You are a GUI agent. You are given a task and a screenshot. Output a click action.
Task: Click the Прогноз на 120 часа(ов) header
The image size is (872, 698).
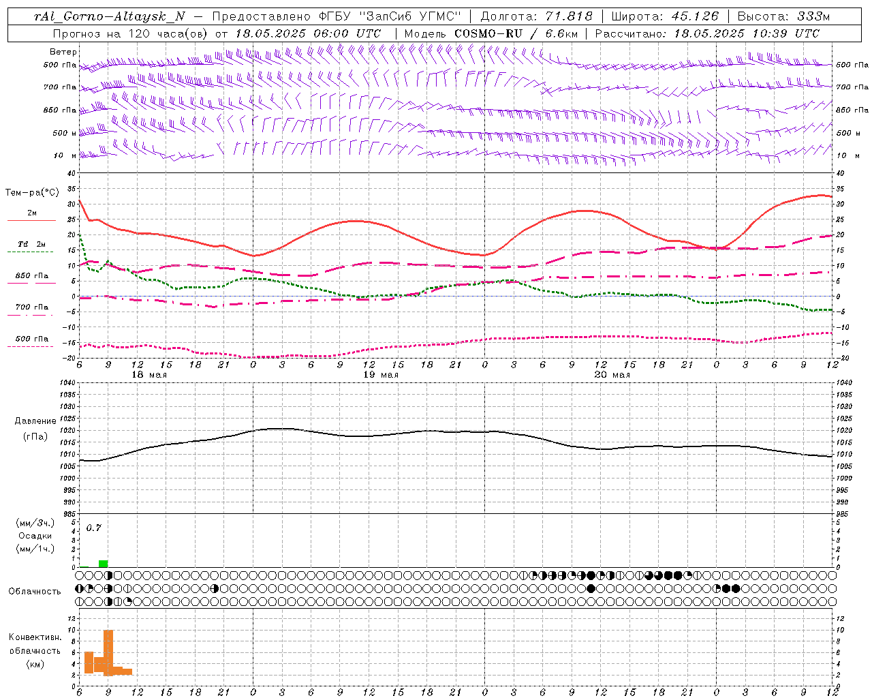tap(131, 33)
